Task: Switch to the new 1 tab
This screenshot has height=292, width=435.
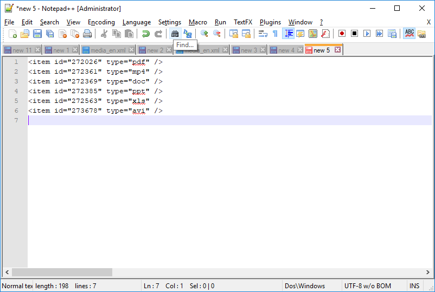Action: 61,50
